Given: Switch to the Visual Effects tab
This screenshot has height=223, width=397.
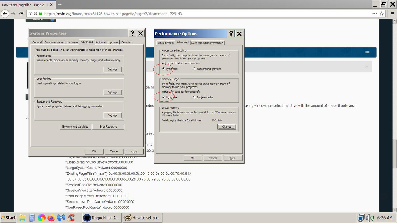Looking at the screenshot, I should (166, 43).
